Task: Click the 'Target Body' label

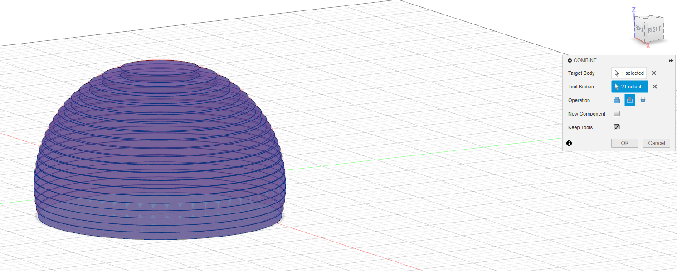Action: pos(581,73)
